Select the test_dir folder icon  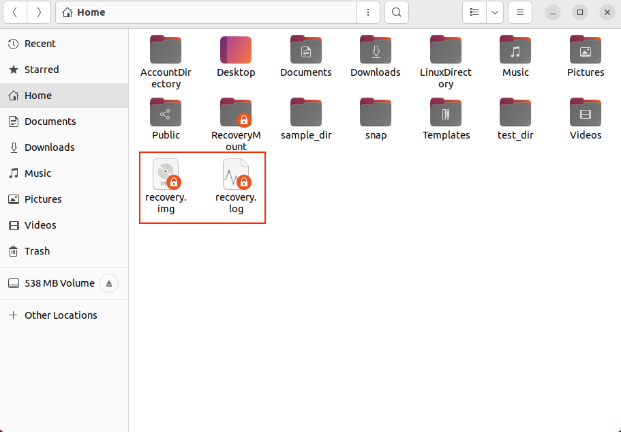click(x=515, y=112)
